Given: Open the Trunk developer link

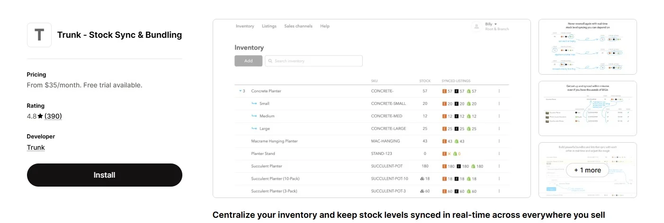Looking at the screenshot, I should [x=36, y=147].
